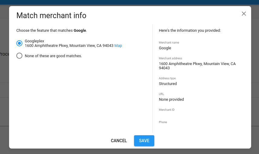The image size is (259, 154).
Task: Click the 'Merchant address' field label
Action: coord(170,58)
